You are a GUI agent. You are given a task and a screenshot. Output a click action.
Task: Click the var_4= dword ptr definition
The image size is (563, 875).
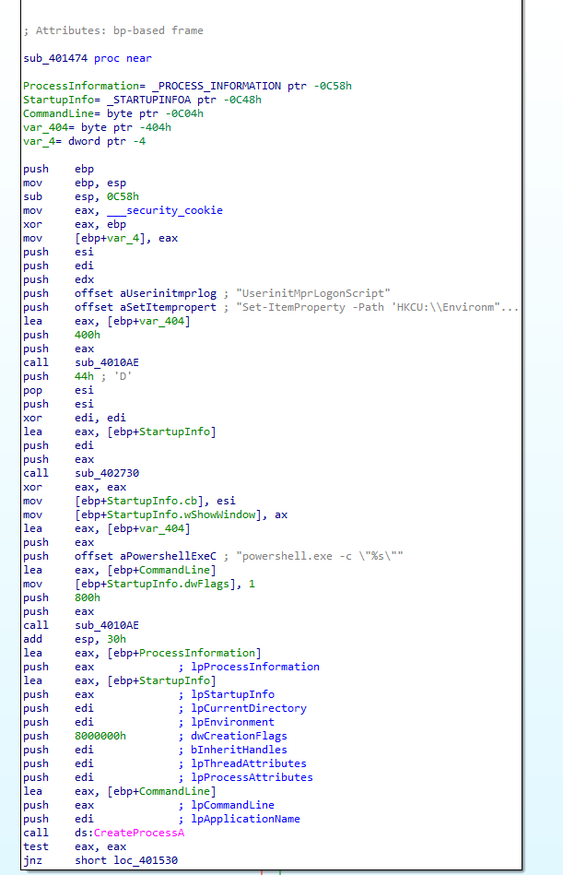pyautogui.click(x=84, y=141)
